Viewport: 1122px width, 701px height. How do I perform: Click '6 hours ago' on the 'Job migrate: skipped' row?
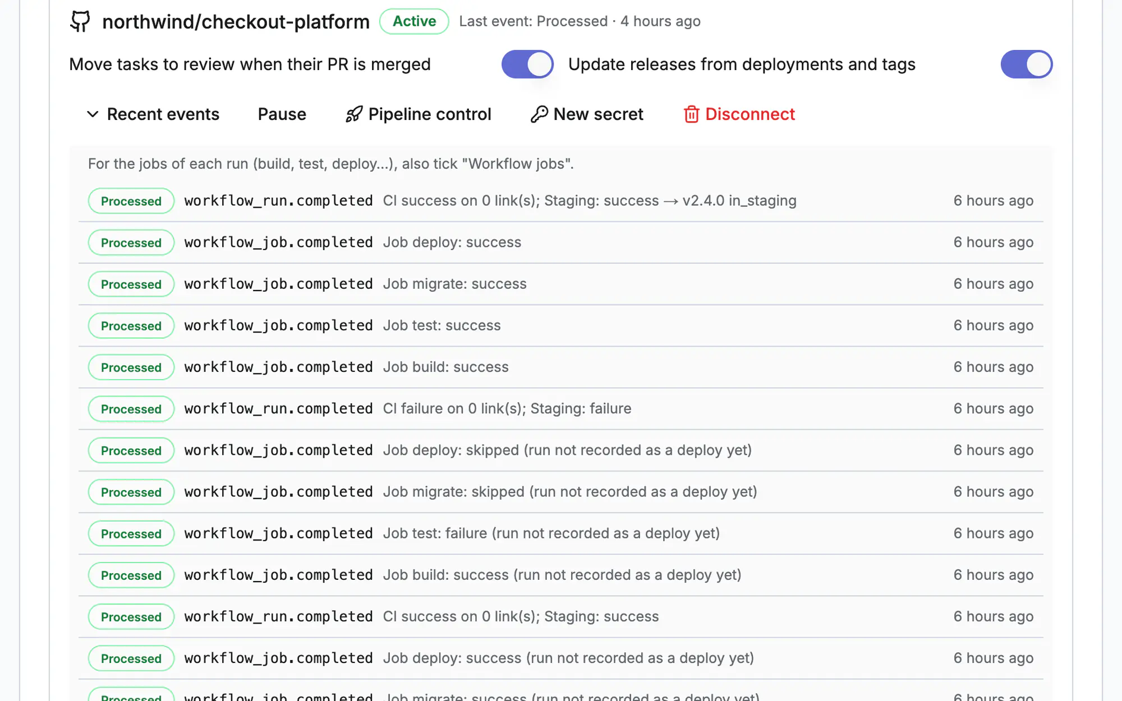(x=994, y=492)
